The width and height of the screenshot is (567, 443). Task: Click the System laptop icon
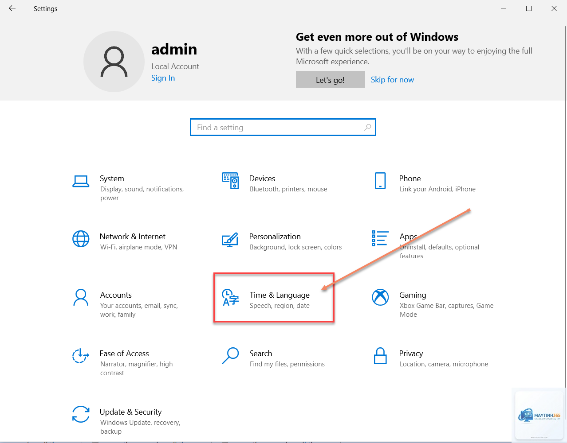coord(81,181)
